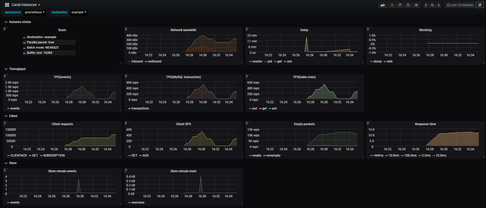The height and width of the screenshot is (208, 486).
Task: Click the Add panel icon
Action: [383, 5]
